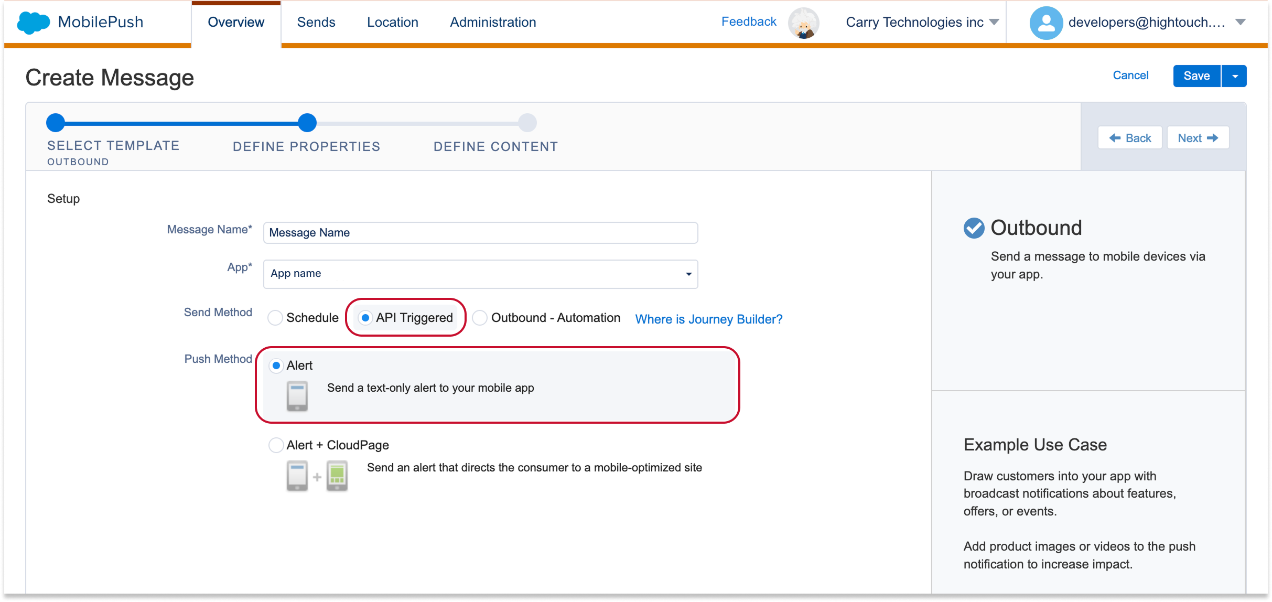Select Outbound - Automation send method
Screen dimensions: 1272x602
480,318
